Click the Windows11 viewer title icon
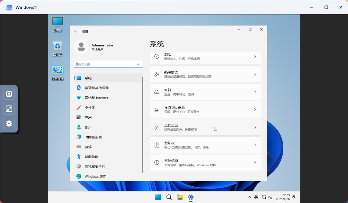Screen dimensions: 348x203 pos(9,7)
